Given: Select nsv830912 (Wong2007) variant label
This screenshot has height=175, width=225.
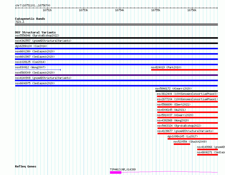Looking at the screenshot, I should click(x=30, y=67).
